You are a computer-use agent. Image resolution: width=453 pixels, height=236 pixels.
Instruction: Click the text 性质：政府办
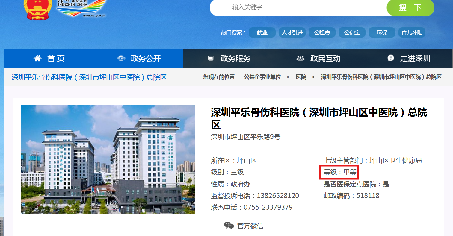pyautogui.click(x=231, y=184)
